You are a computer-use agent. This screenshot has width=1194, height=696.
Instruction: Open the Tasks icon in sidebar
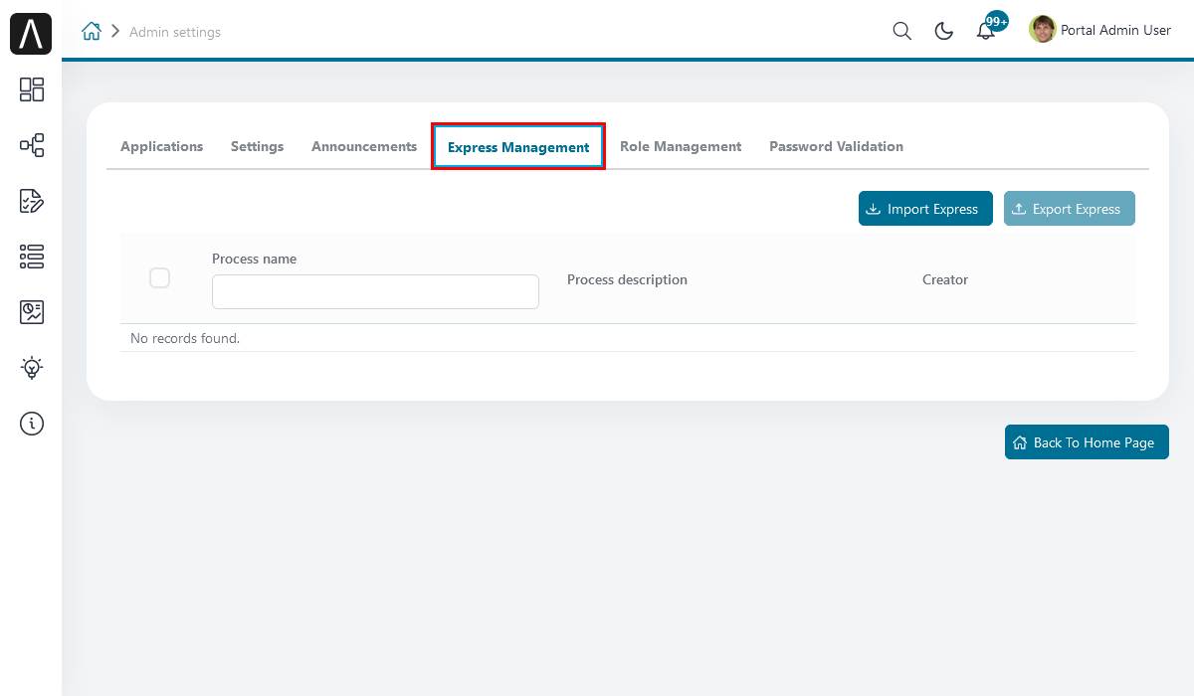click(32, 201)
